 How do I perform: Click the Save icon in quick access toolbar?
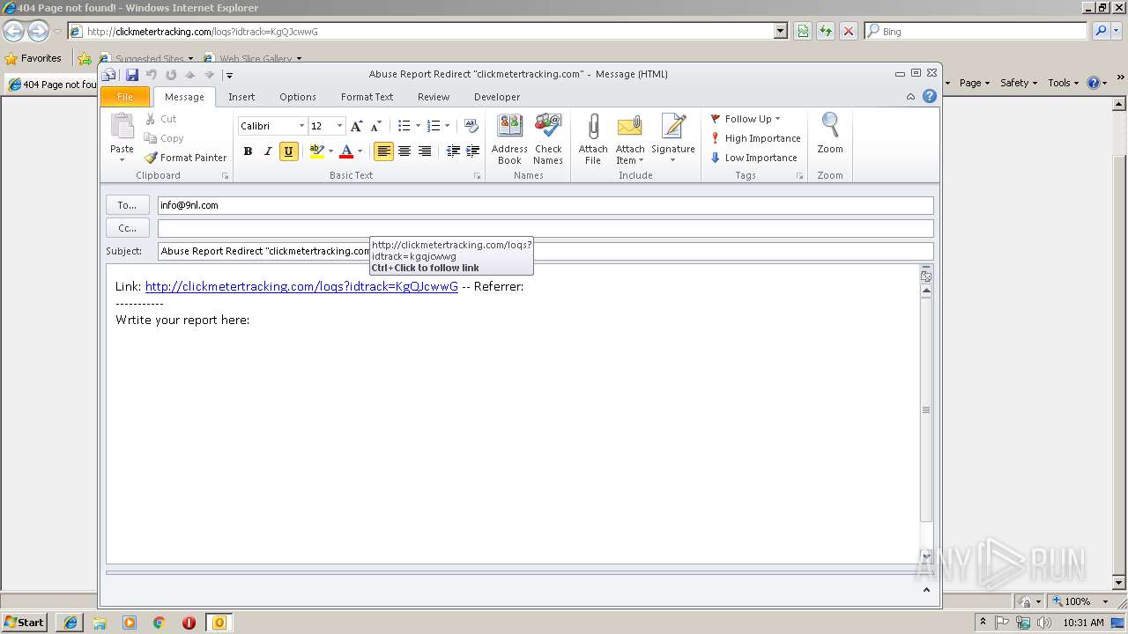[131, 75]
